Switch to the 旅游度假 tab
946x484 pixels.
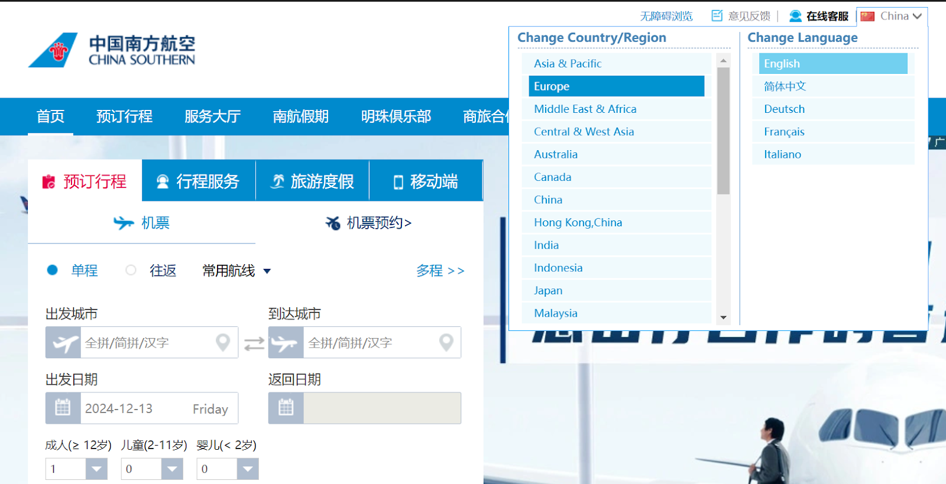(x=312, y=181)
